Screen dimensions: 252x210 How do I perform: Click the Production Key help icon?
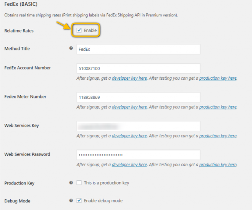point(71,183)
